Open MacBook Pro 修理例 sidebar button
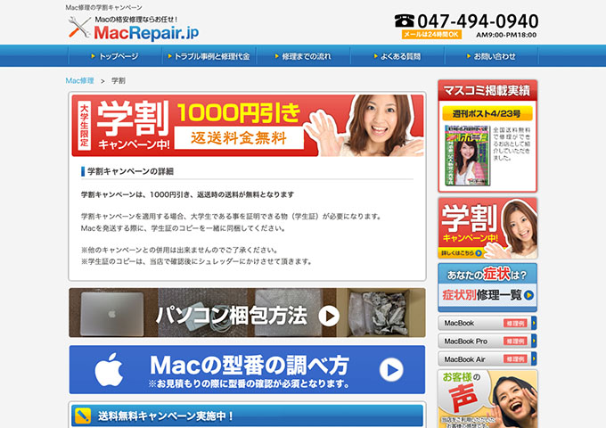The height and width of the screenshot is (428, 606). click(x=487, y=341)
